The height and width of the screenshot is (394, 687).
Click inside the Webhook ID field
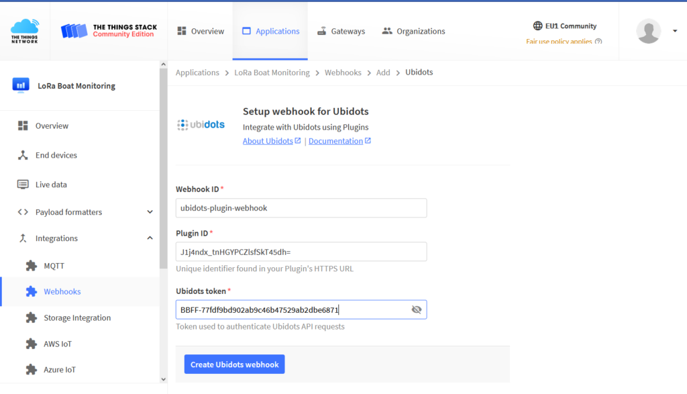pyautogui.click(x=301, y=208)
